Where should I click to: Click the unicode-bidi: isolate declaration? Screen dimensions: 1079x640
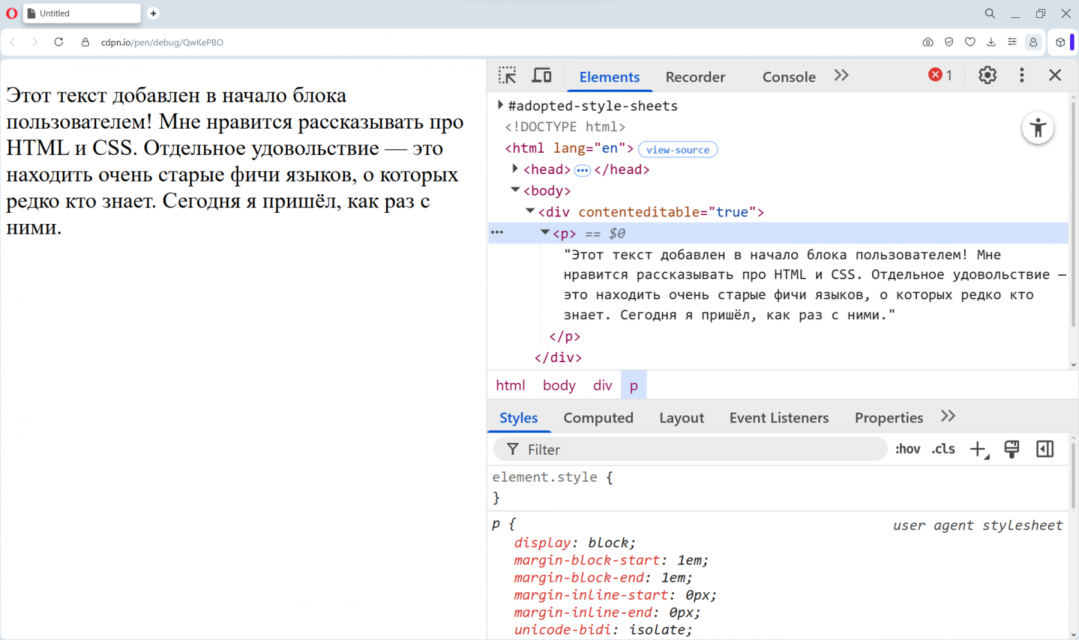[x=603, y=630]
